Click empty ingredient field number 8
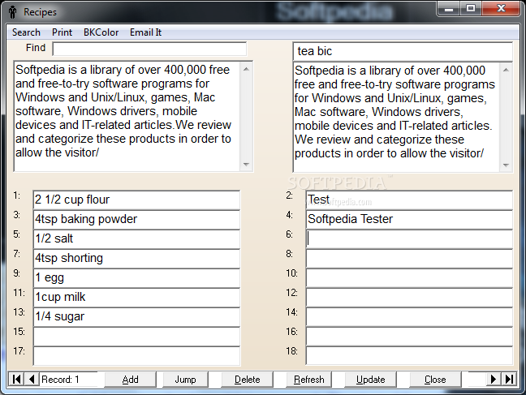The height and width of the screenshot is (395, 526). 409,258
